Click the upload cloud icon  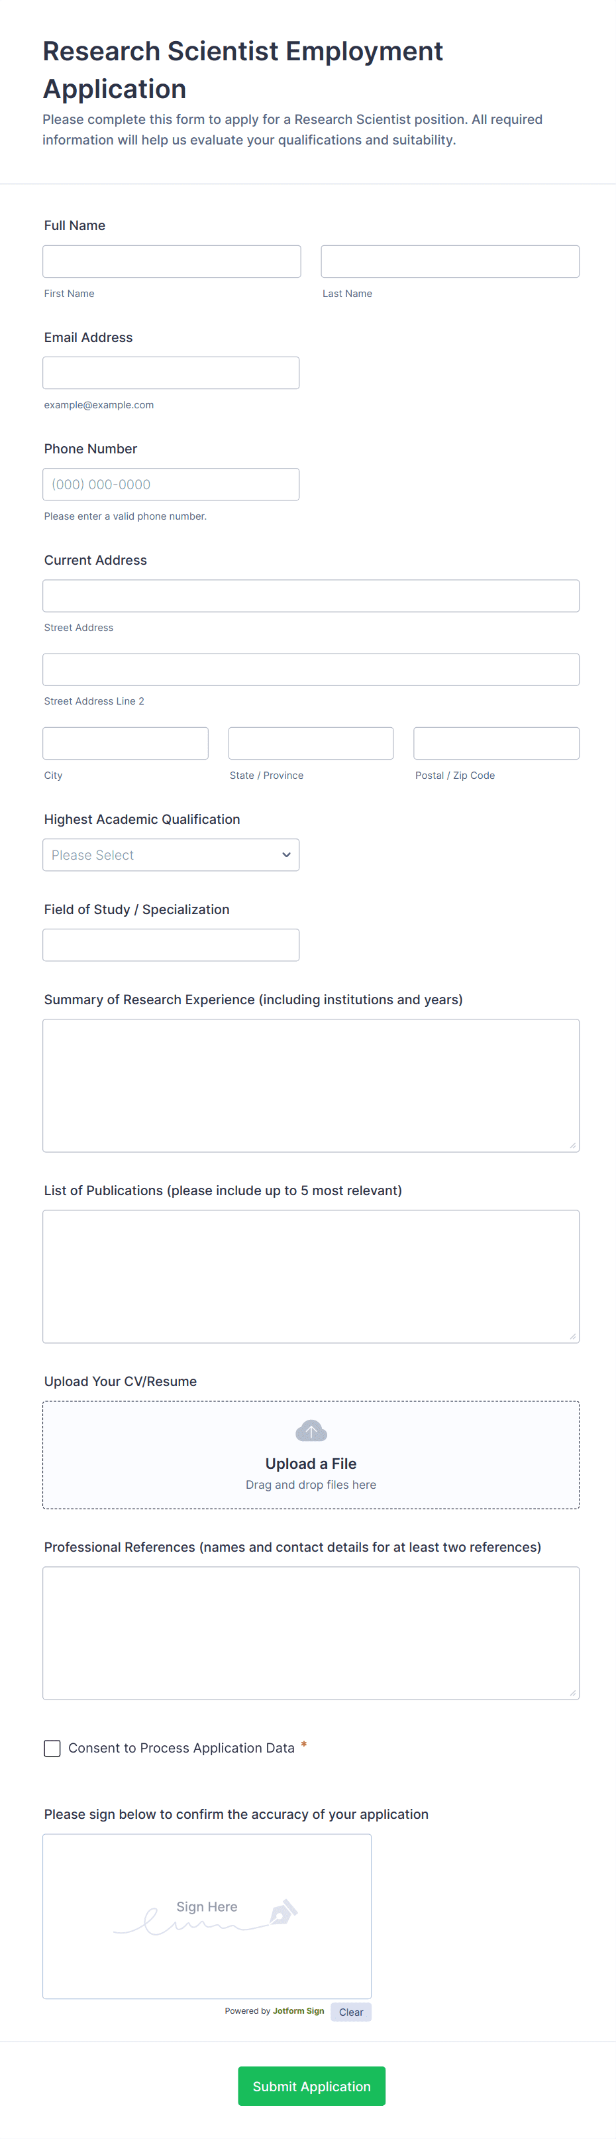311,1430
